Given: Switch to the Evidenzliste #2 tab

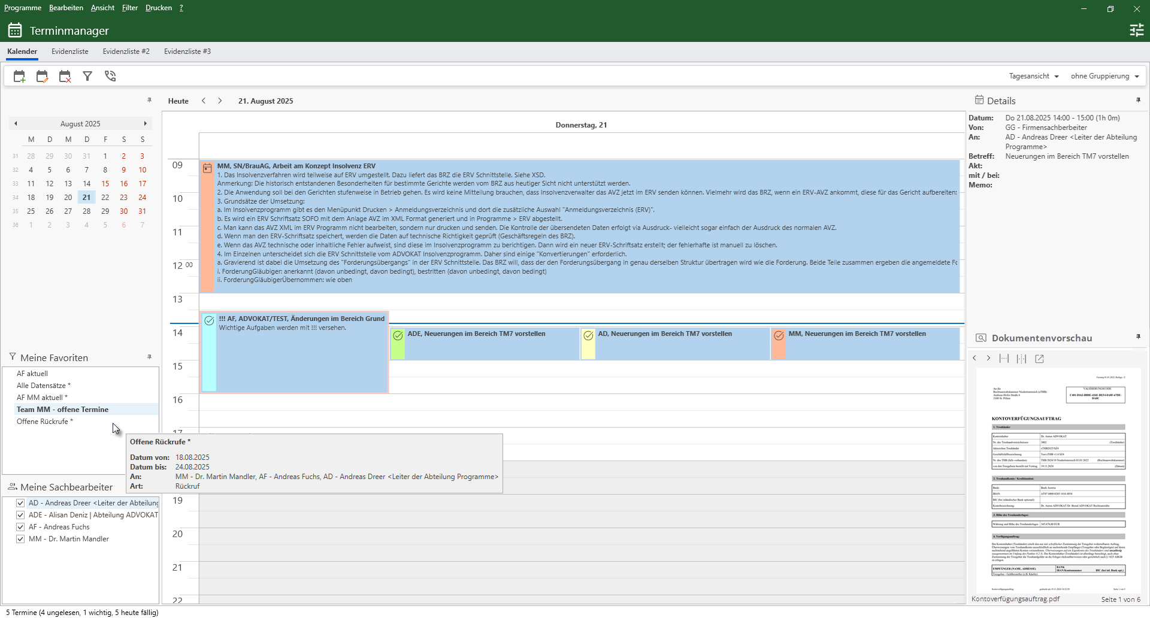Looking at the screenshot, I should [126, 51].
